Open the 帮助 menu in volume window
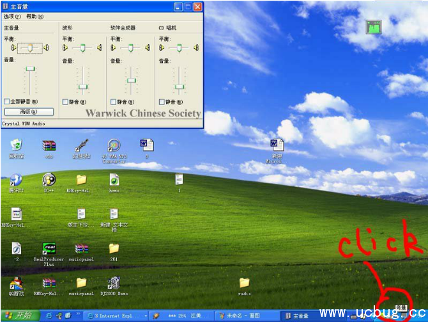 tap(34, 17)
